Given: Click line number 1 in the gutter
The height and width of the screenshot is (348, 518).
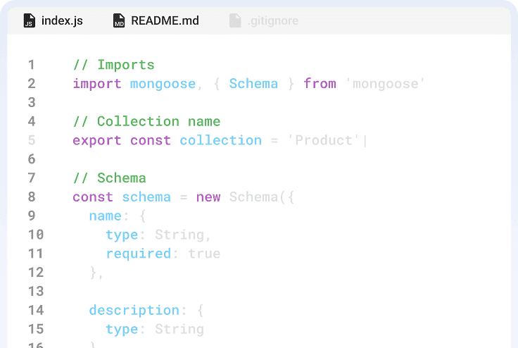Looking at the screenshot, I should coord(31,65).
